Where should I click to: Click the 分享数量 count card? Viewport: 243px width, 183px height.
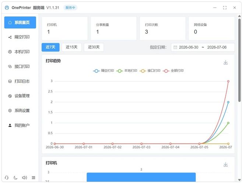pos(114,28)
